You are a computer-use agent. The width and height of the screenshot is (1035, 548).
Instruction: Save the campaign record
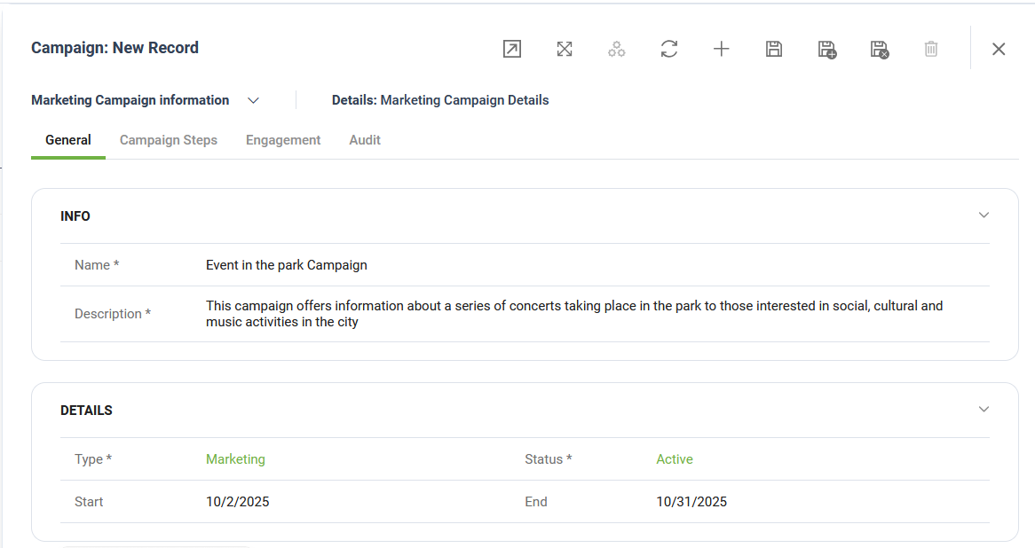click(x=774, y=50)
